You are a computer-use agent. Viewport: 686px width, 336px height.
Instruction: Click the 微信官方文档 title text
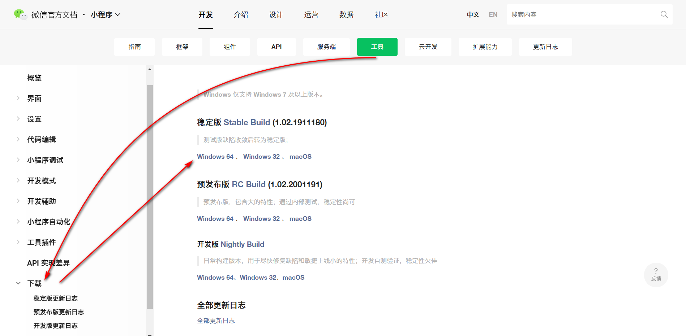(54, 15)
